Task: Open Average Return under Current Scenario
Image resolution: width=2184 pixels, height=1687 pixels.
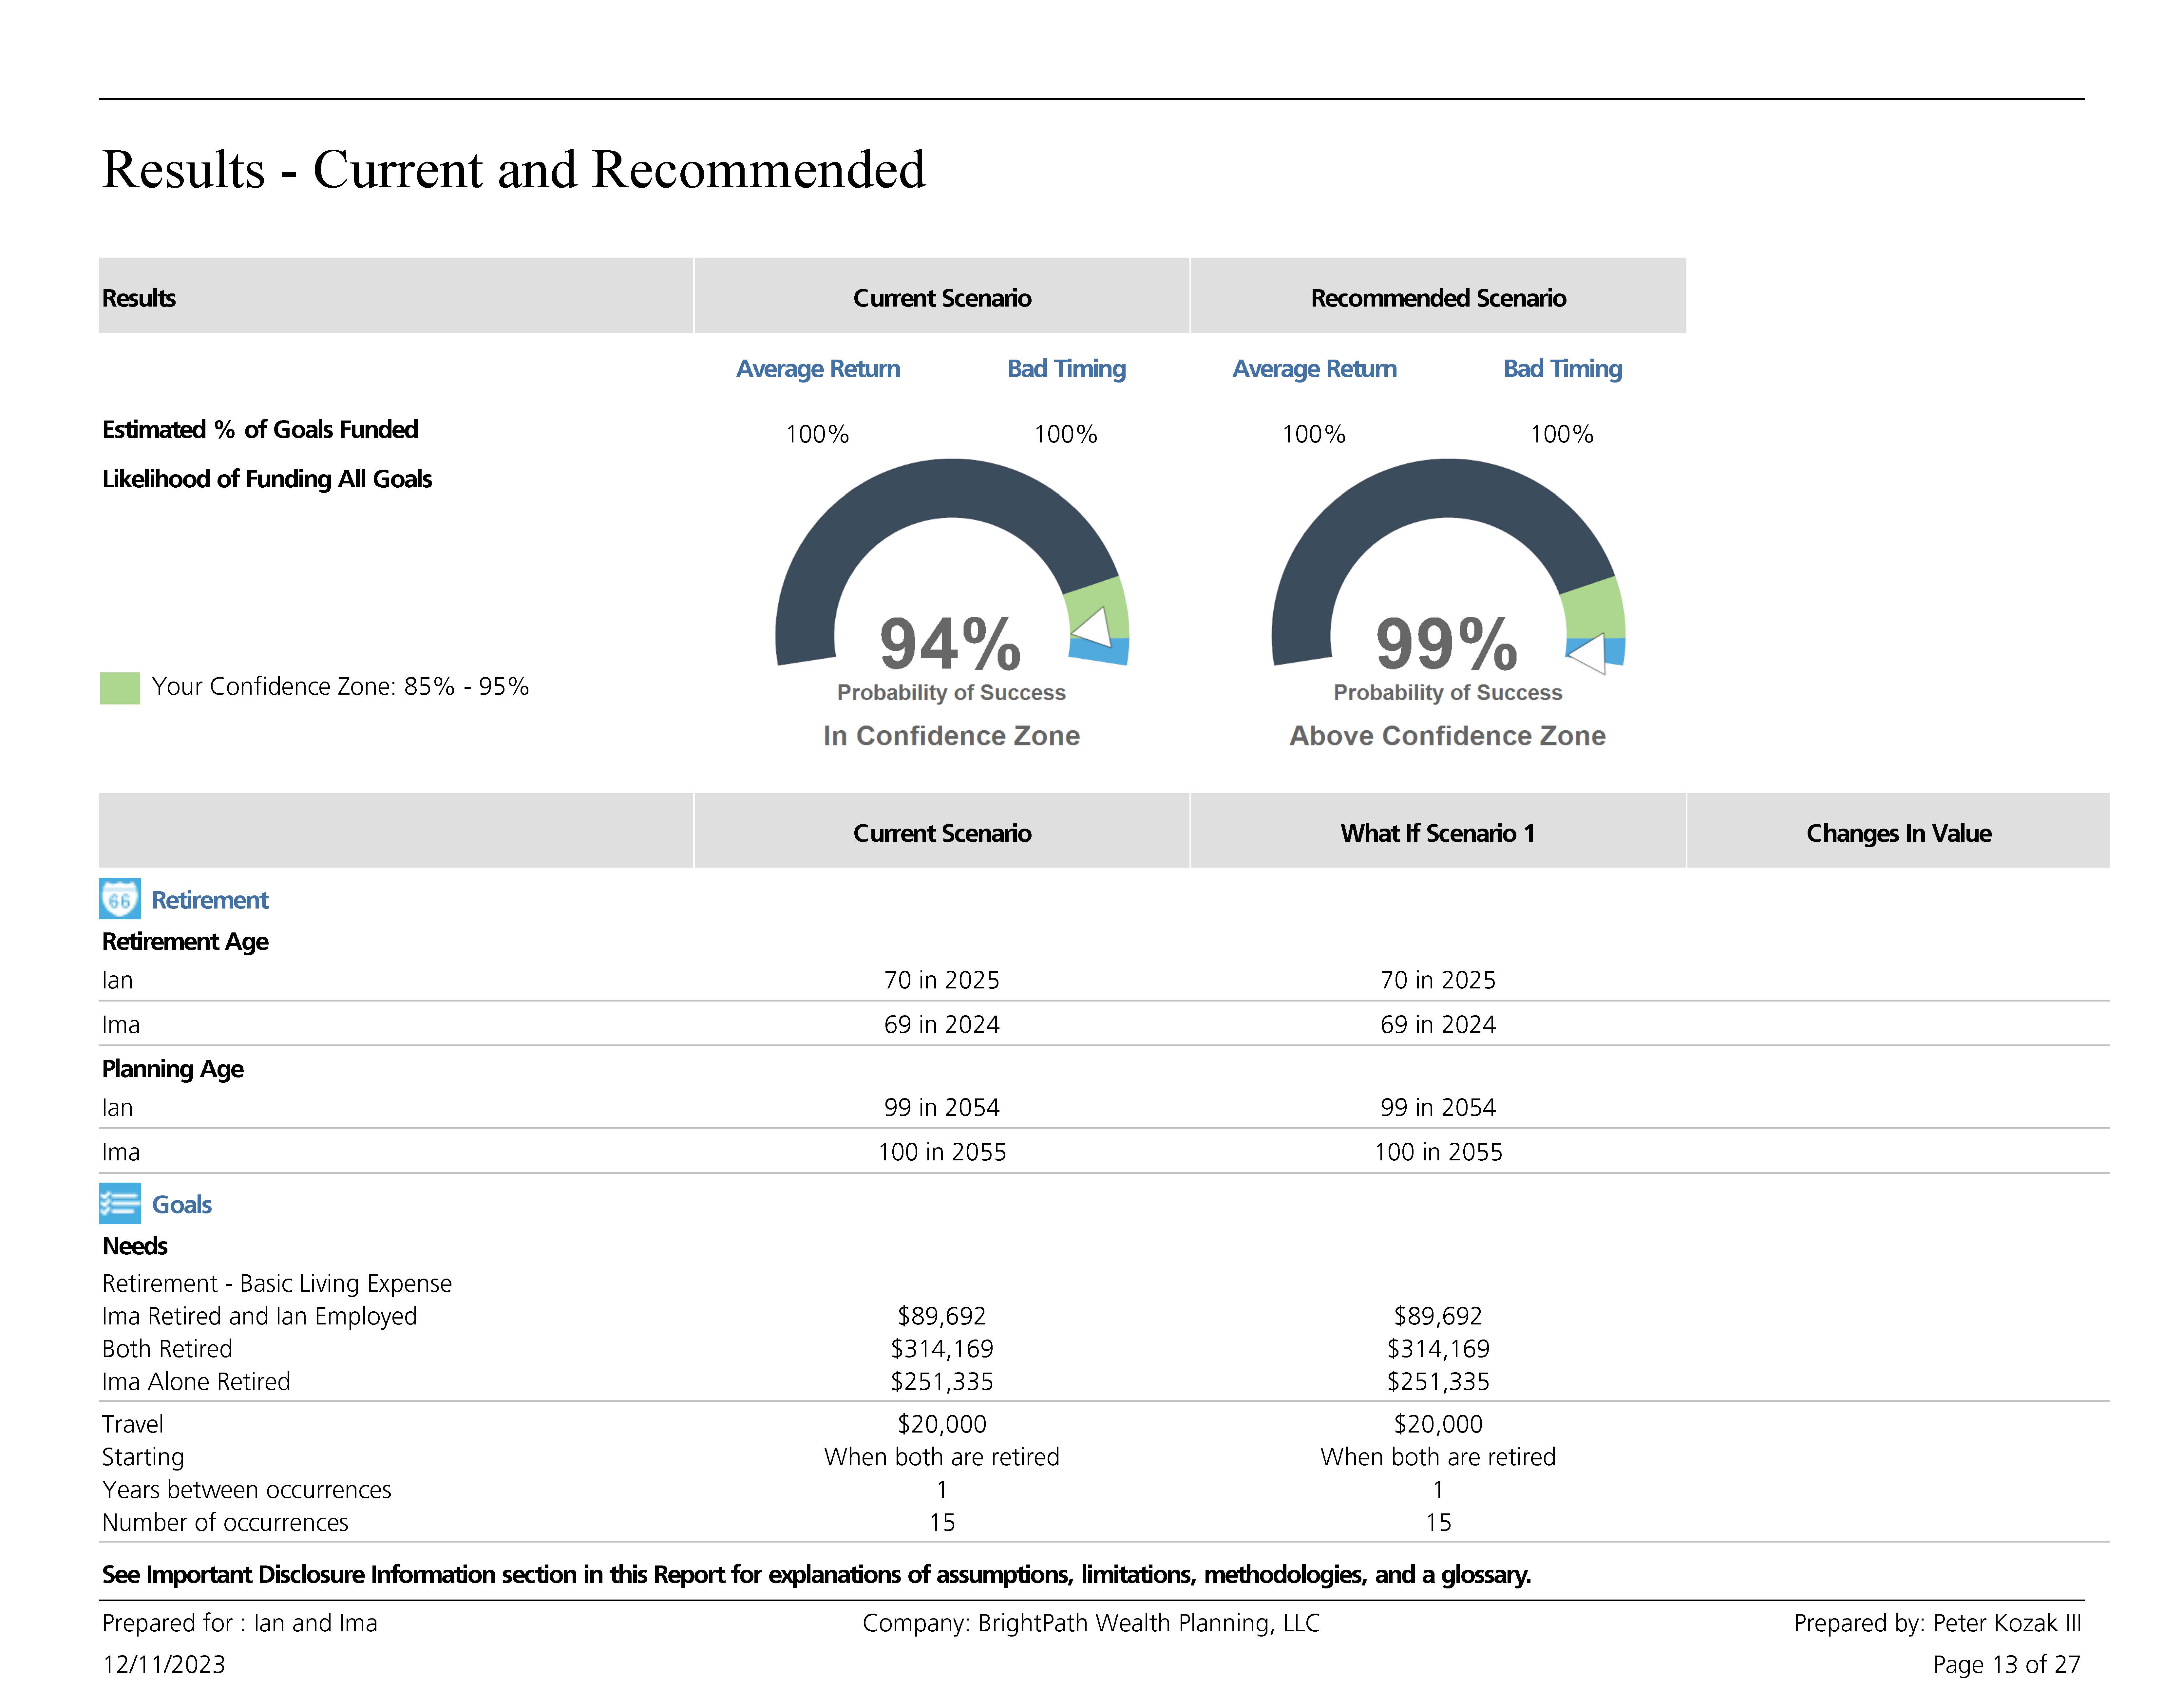Action: tap(818, 369)
